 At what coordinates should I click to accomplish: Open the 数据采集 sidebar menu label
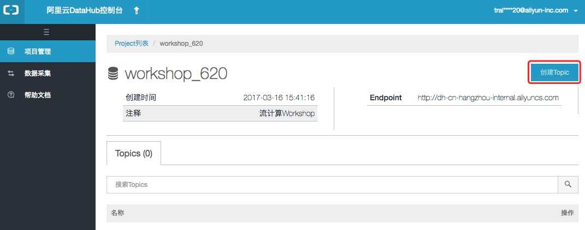tap(38, 73)
